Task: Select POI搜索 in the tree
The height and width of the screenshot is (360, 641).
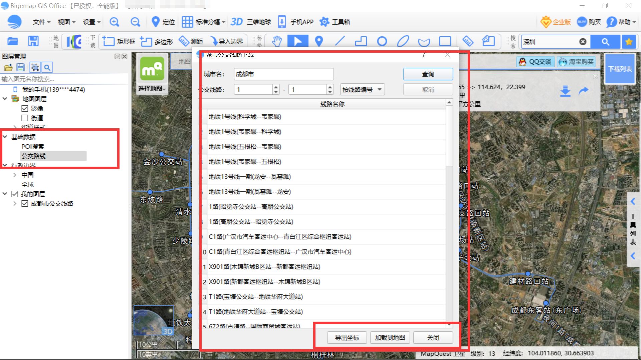Action: (33, 147)
